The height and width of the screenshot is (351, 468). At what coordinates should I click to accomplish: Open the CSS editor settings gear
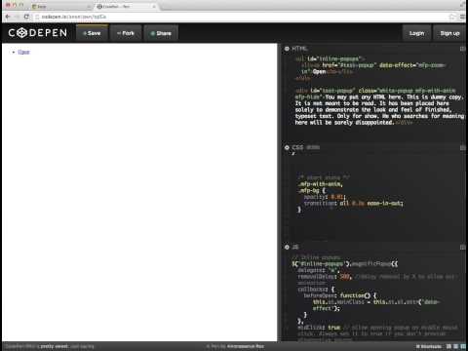(x=287, y=147)
